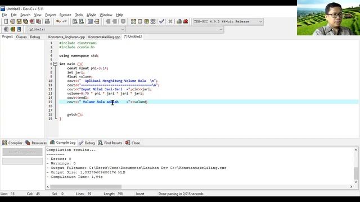The width and height of the screenshot is (360, 202).
Task: Select the Compile Log bottom tab
Action: [x=63, y=143]
